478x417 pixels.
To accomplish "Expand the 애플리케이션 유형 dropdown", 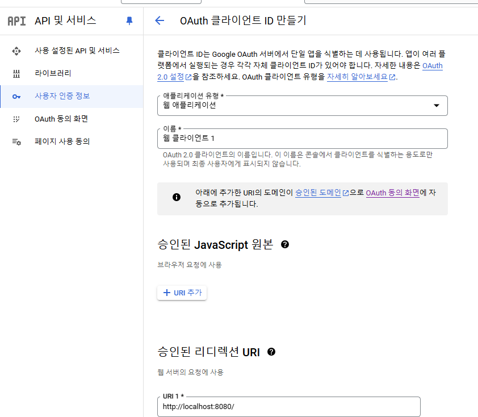I will point(303,106).
